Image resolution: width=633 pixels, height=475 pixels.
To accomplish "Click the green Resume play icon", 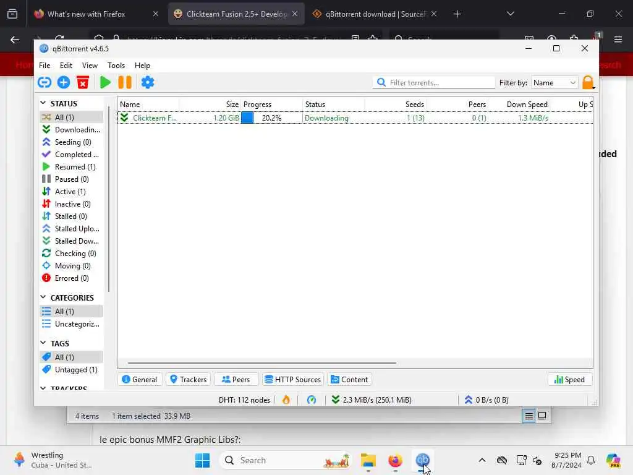I will 105,82.
